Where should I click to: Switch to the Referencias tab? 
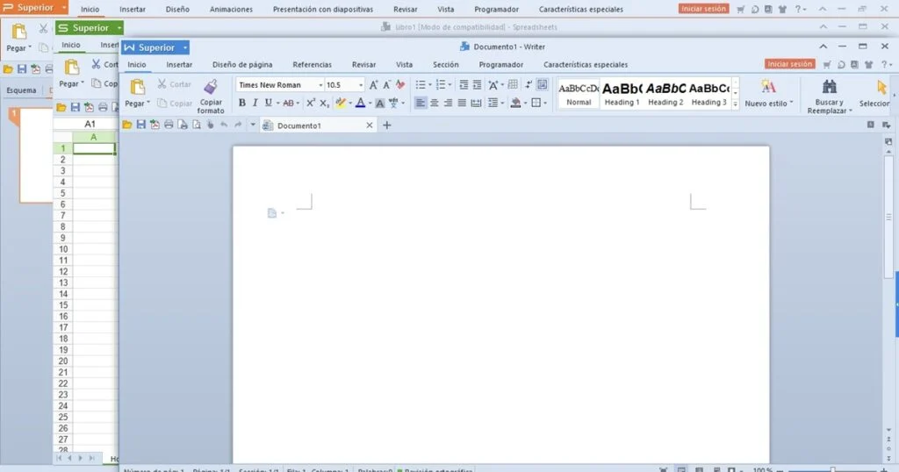coord(312,65)
